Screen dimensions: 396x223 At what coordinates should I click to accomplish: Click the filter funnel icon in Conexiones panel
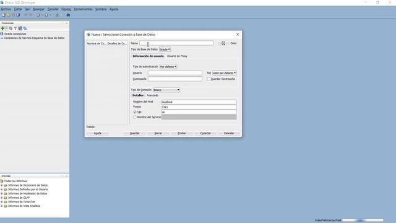[15, 28]
